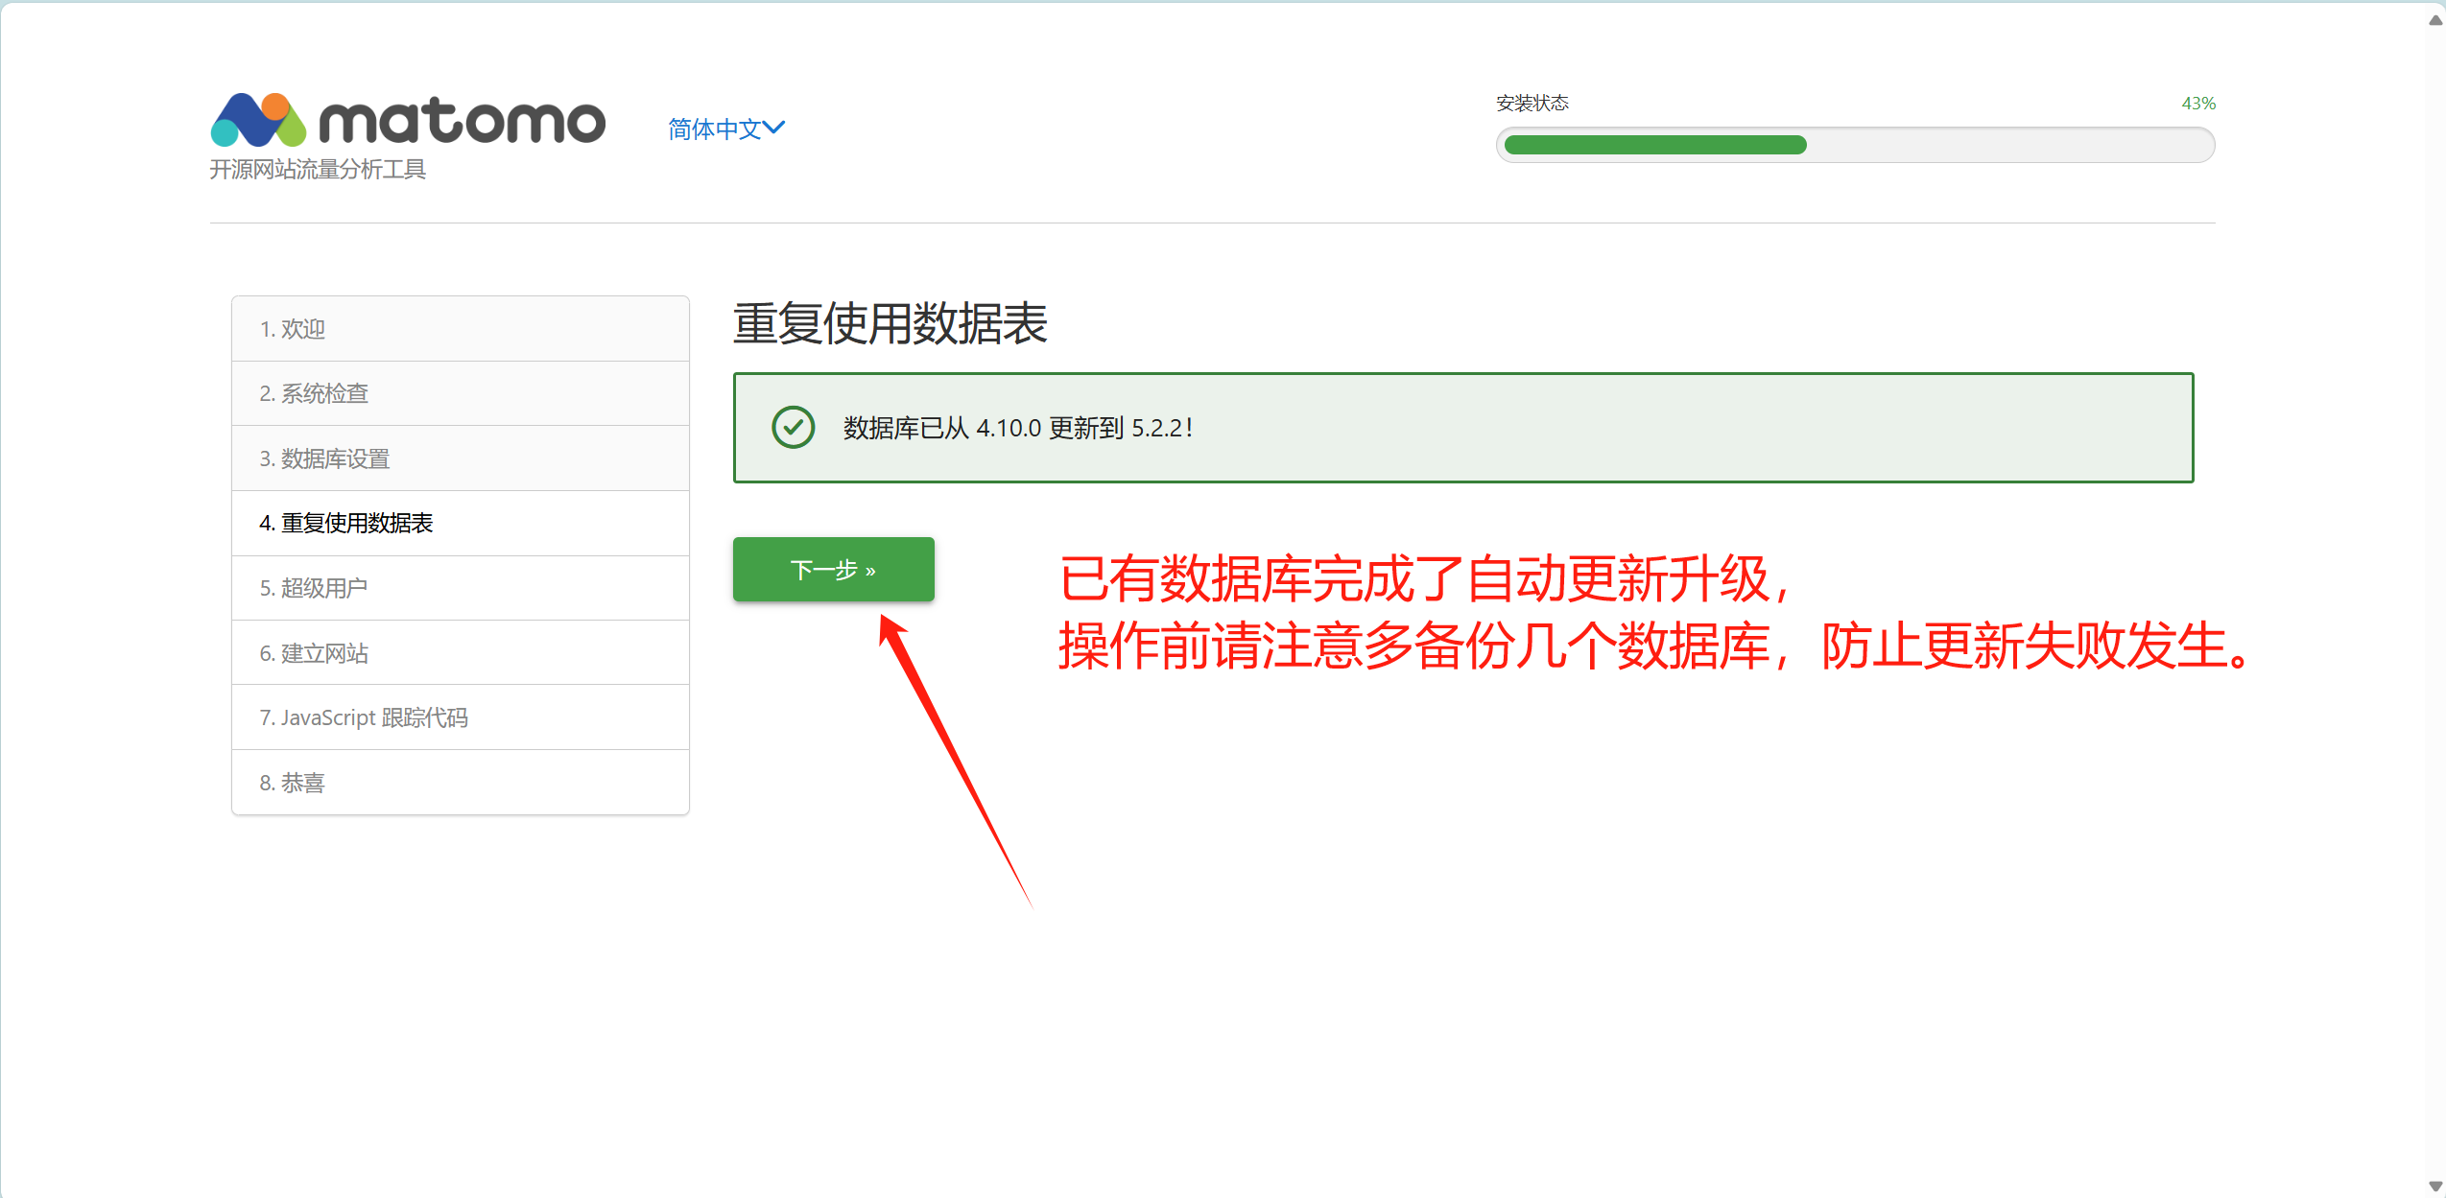Click the 重复使用数据表 page heading
Viewport: 2446px width, 1198px height.
890,323
